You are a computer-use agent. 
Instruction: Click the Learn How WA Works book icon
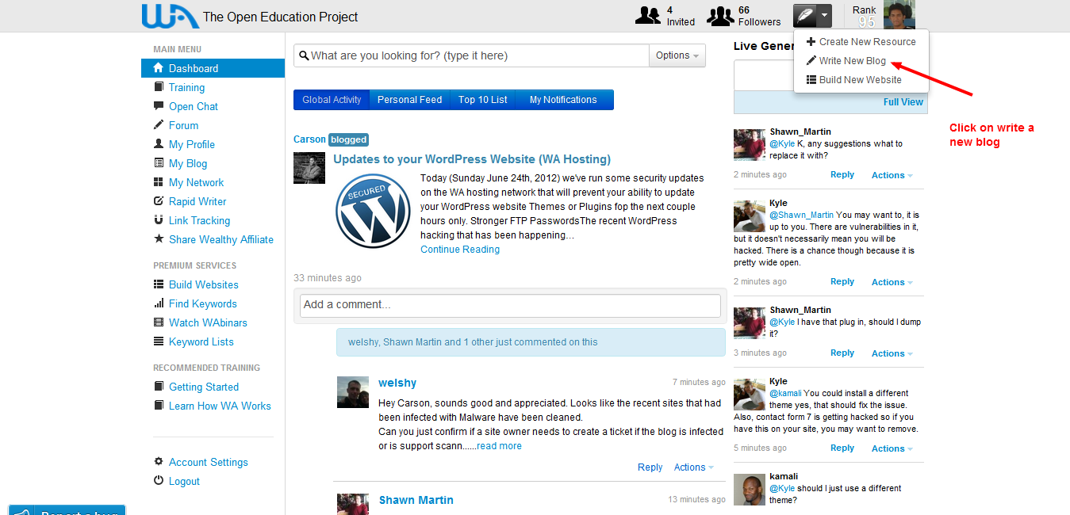click(159, 406)
